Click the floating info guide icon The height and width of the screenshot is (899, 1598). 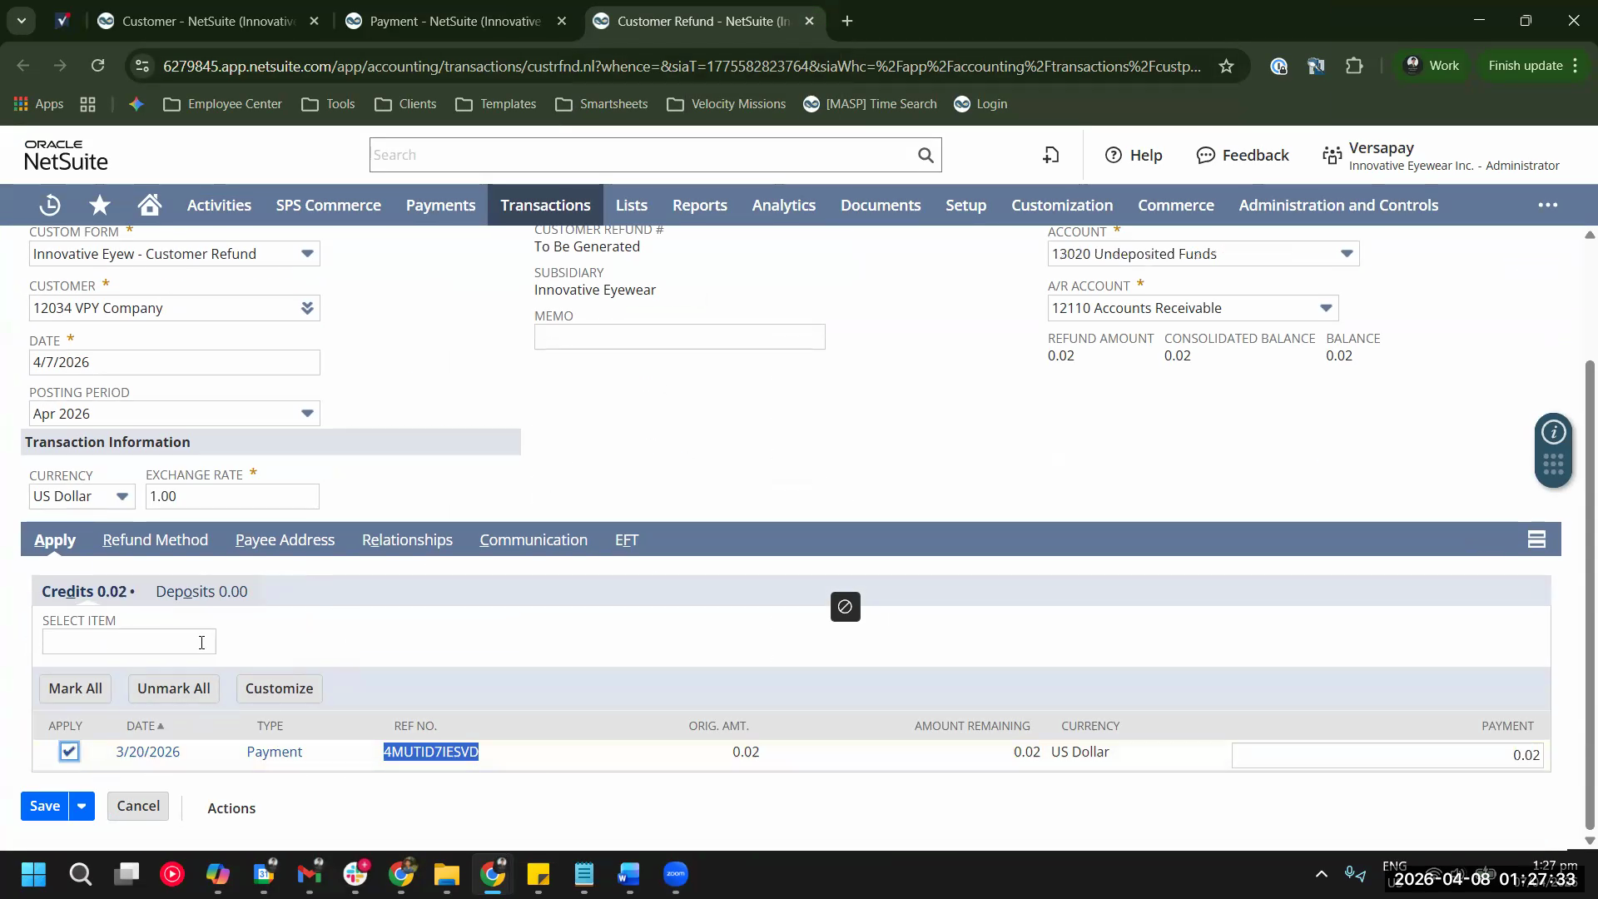[x=1553, y=432]
